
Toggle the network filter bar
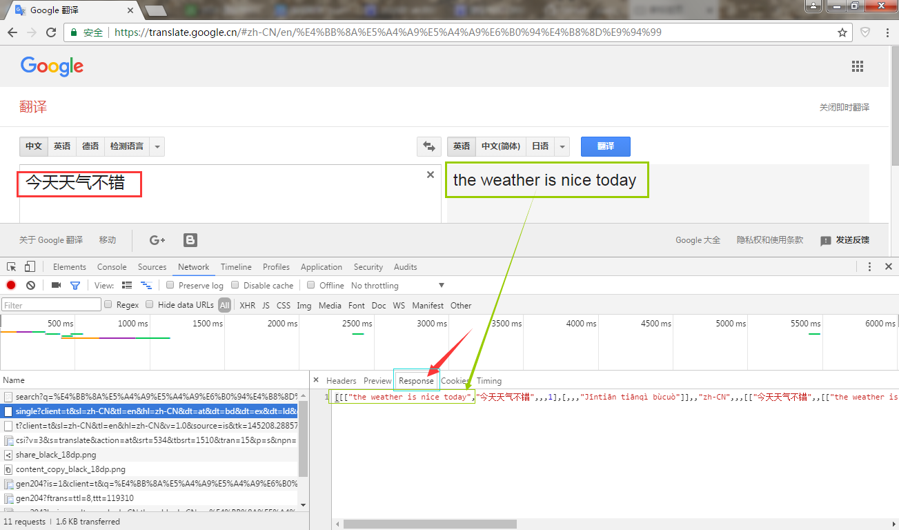click(75, 285)
